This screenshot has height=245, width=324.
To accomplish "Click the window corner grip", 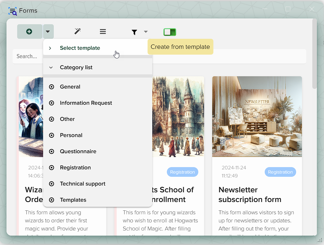I will click(x=320, y=240).
